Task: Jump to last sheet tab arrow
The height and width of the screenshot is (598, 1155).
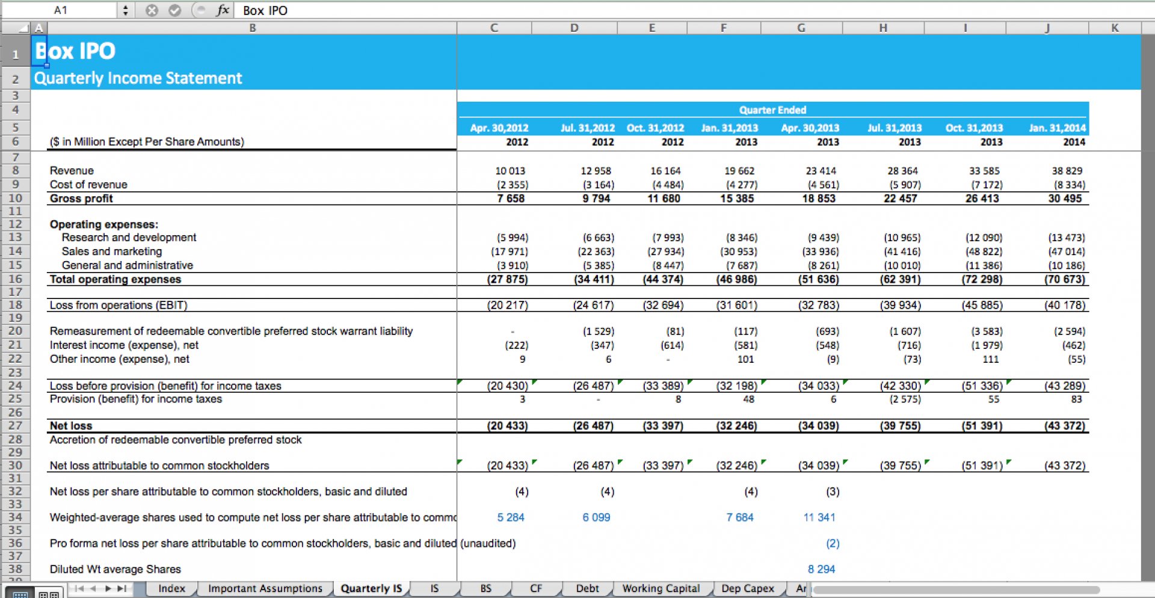Action: pyautogui.click(x=122, y=588)
